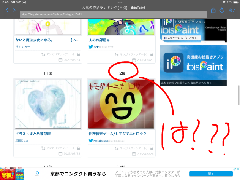Open the ibisPaint Facebook page widget image
The image size is (240, 180).
click(193, 30)
